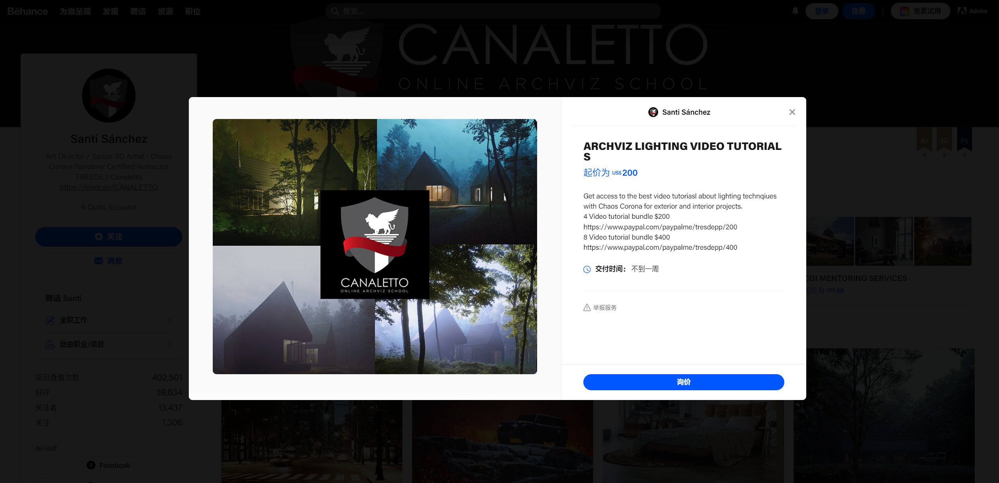Expand the 全职工作 full-time row
The image size is (999, 483).
[109, 320]
